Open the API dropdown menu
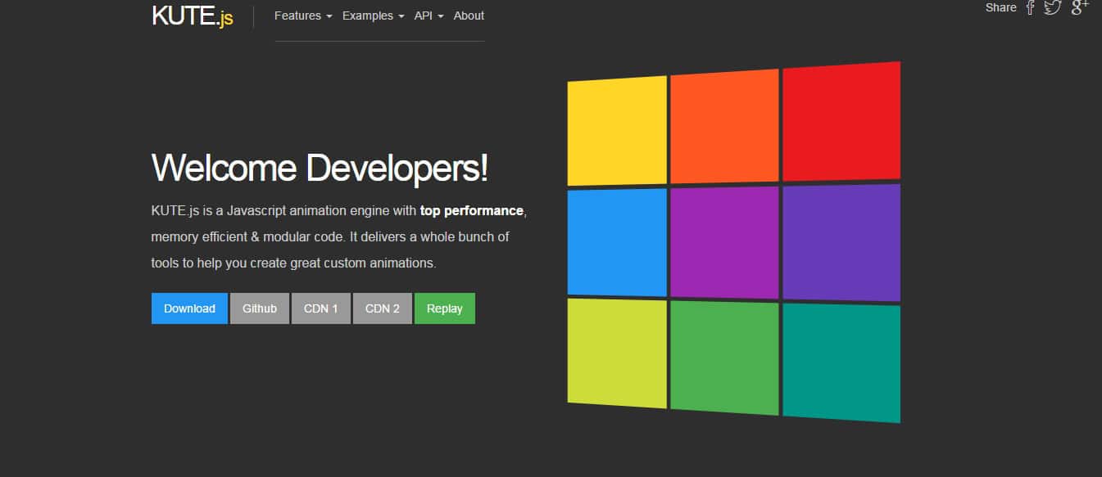This screenshot has height=477, width=1102. [x=429, y=16]
